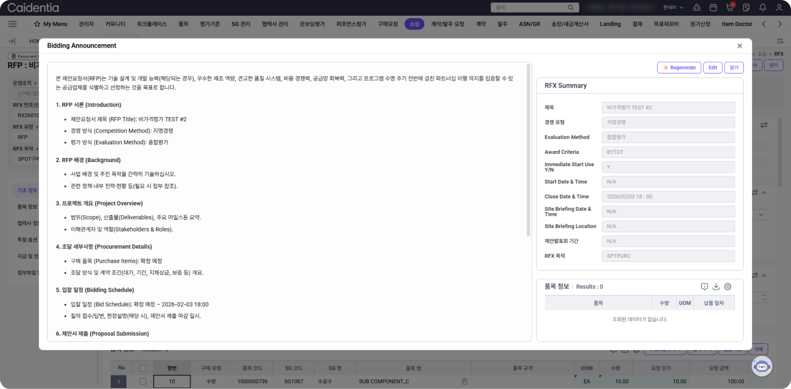The width and height of the screenshot is (791, 389).
Task: Expand the language dropdown 한국어
Action: point(673,8)
